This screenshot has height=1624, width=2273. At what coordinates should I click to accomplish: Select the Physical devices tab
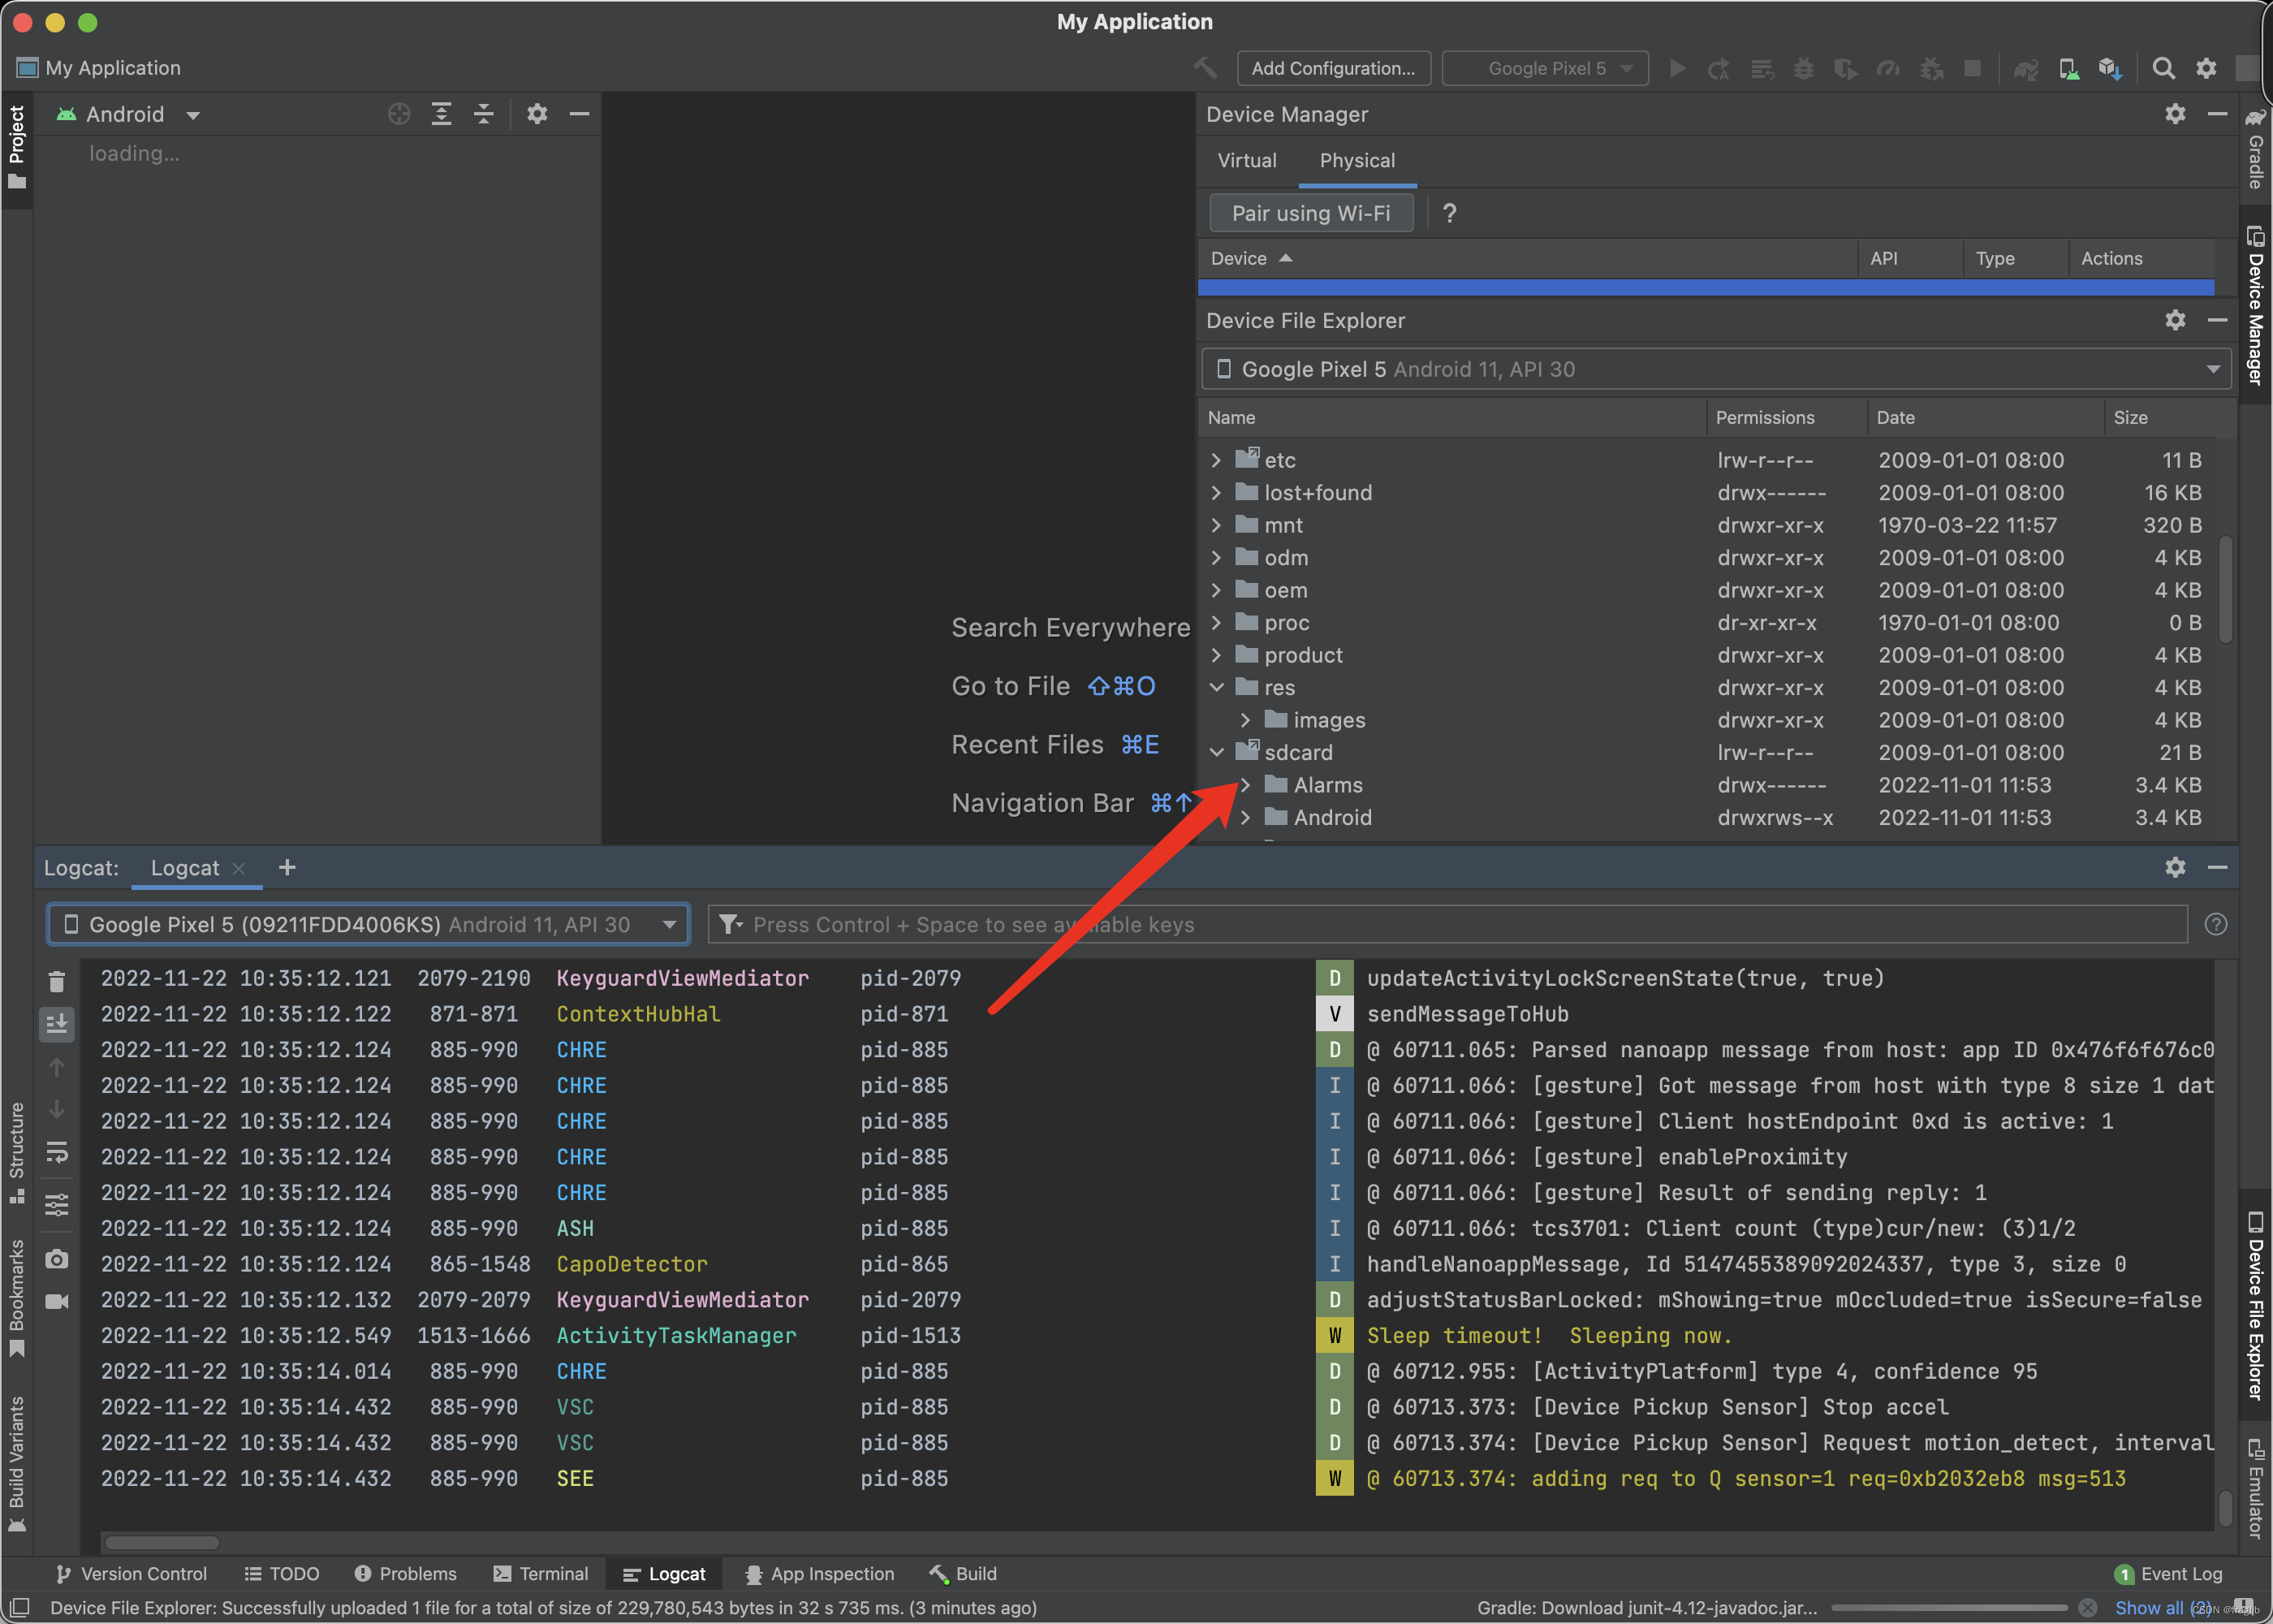1356,160
